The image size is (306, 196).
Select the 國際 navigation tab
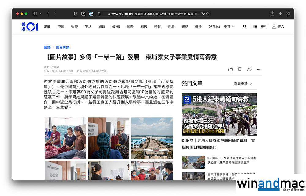tap(130, 27)
